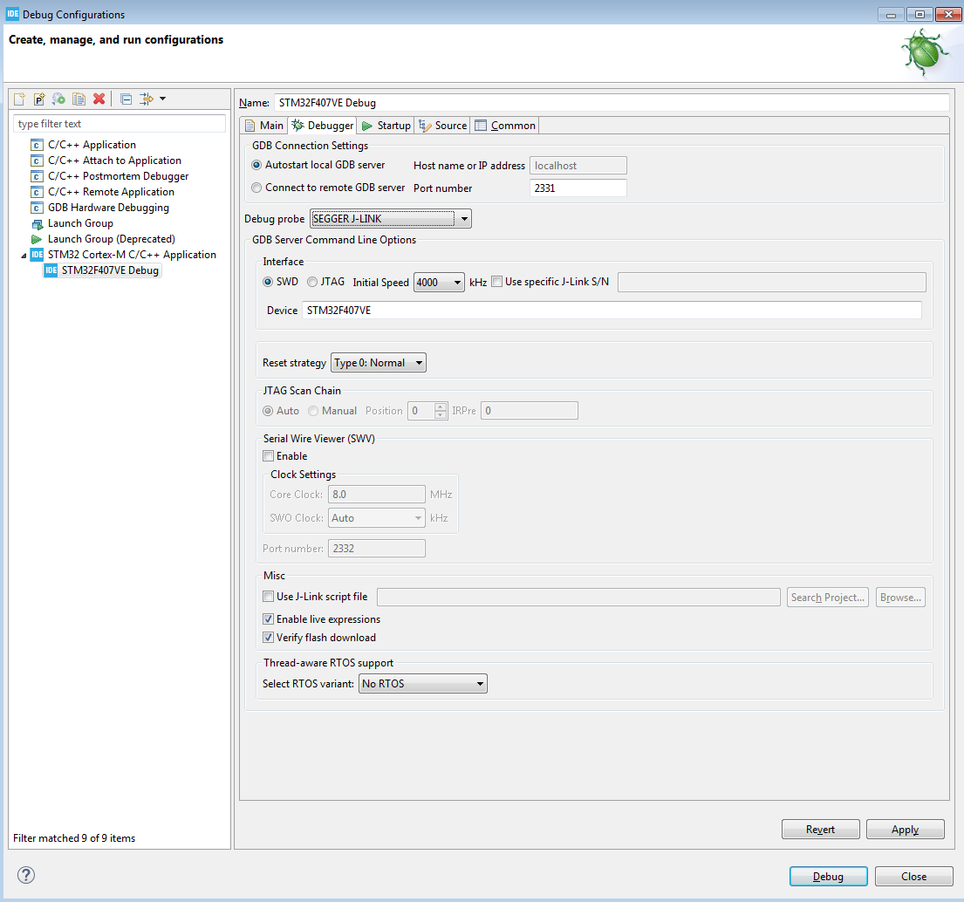This screenshot has height=902, width=964.
Task: Click the Export launch configuration icon
Action: click(x=59, y=99)
